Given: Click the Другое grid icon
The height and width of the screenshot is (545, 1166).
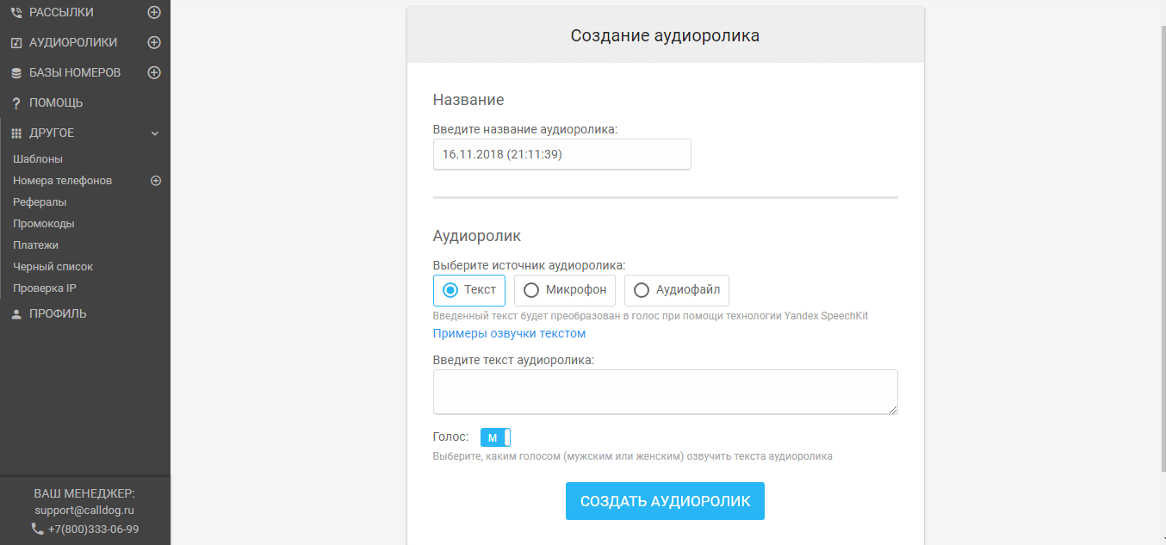Looking at the screenshot, I should 16,133.
